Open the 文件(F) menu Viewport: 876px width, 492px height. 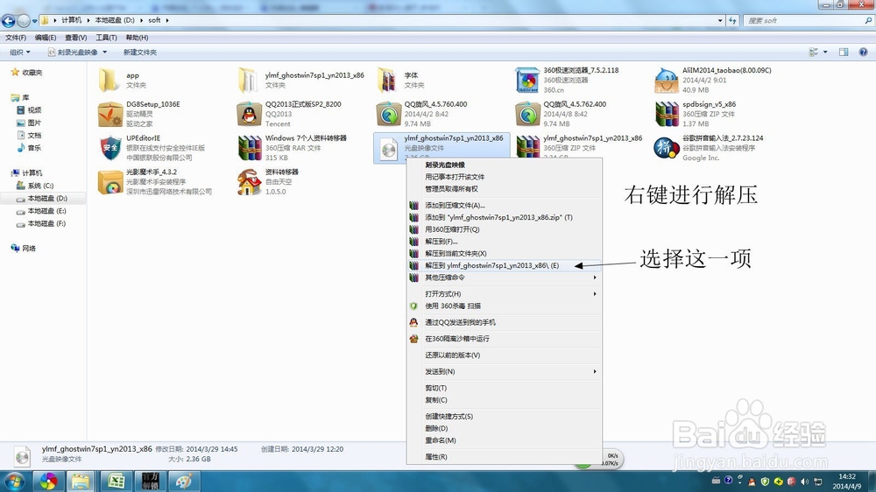click(x=16, y=38)
